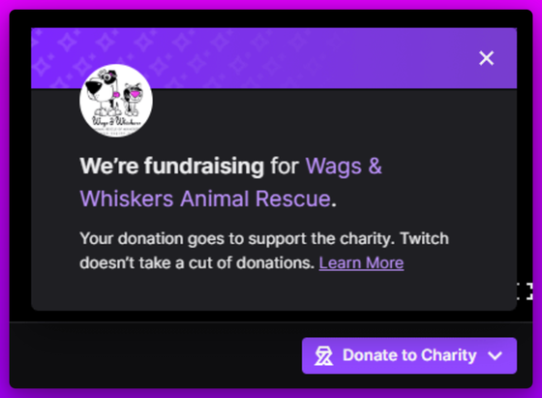Click the dog illustration in the charity logo

click(103, 92)
